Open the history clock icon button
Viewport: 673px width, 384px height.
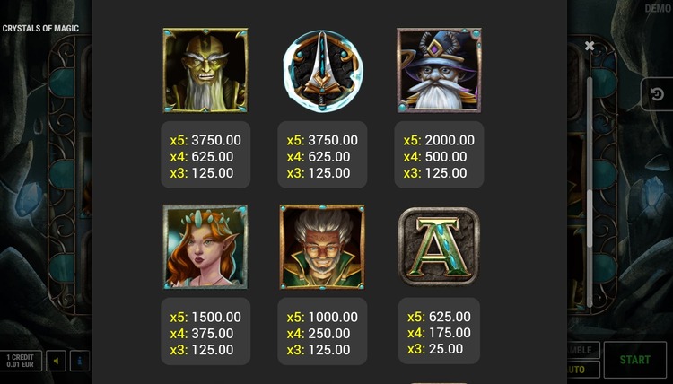tap(657, 94)
